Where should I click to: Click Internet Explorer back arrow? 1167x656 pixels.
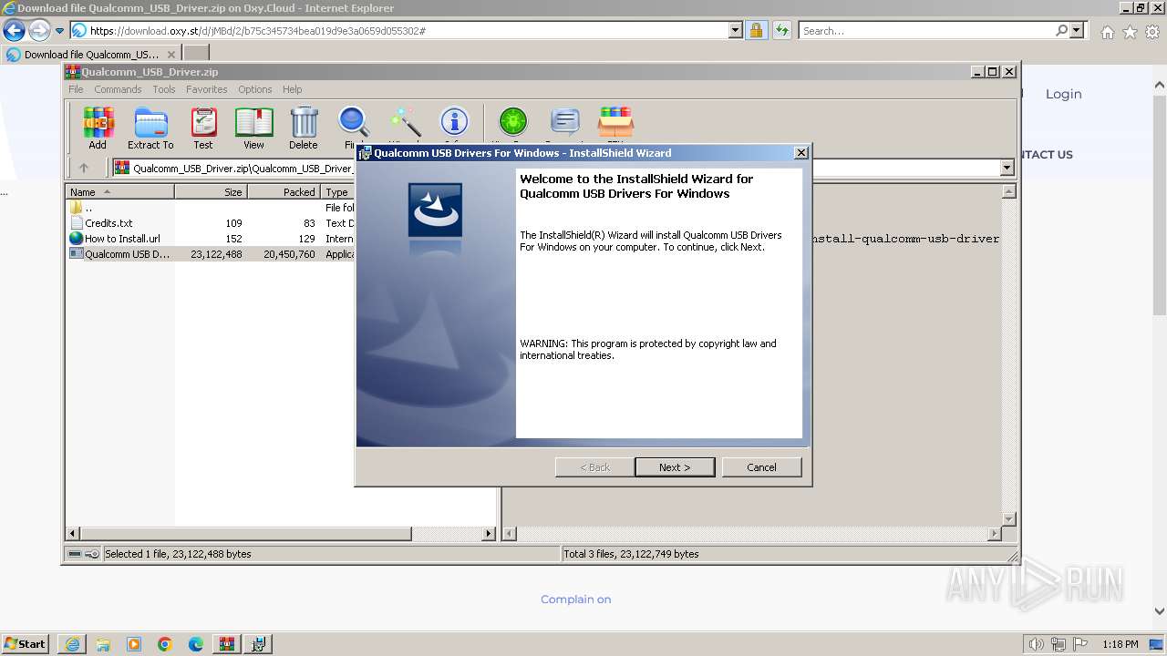(x=14, y=31)
